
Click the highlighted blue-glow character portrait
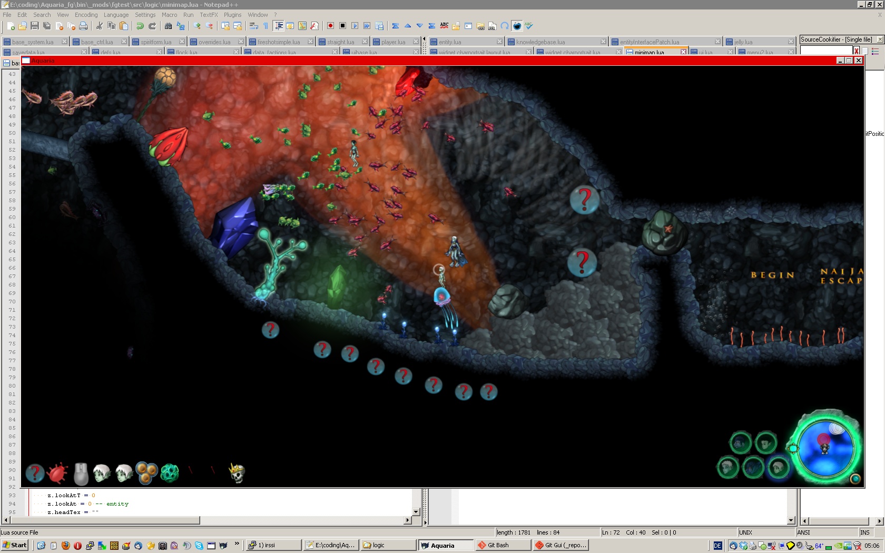779,467
